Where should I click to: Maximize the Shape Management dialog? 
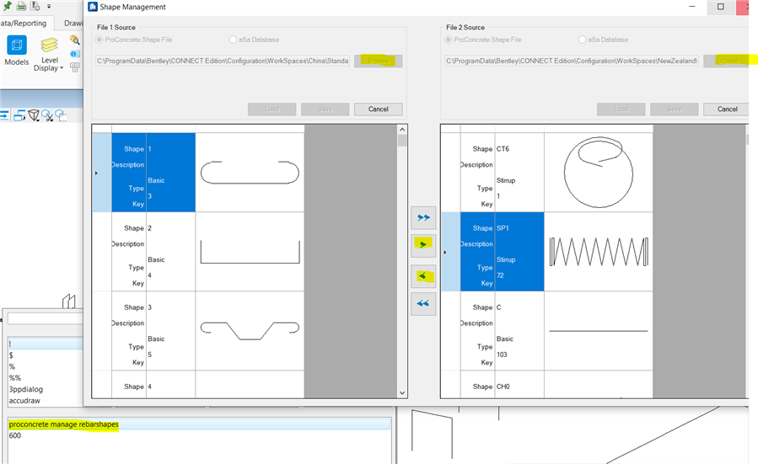click(x=720, y=7)
